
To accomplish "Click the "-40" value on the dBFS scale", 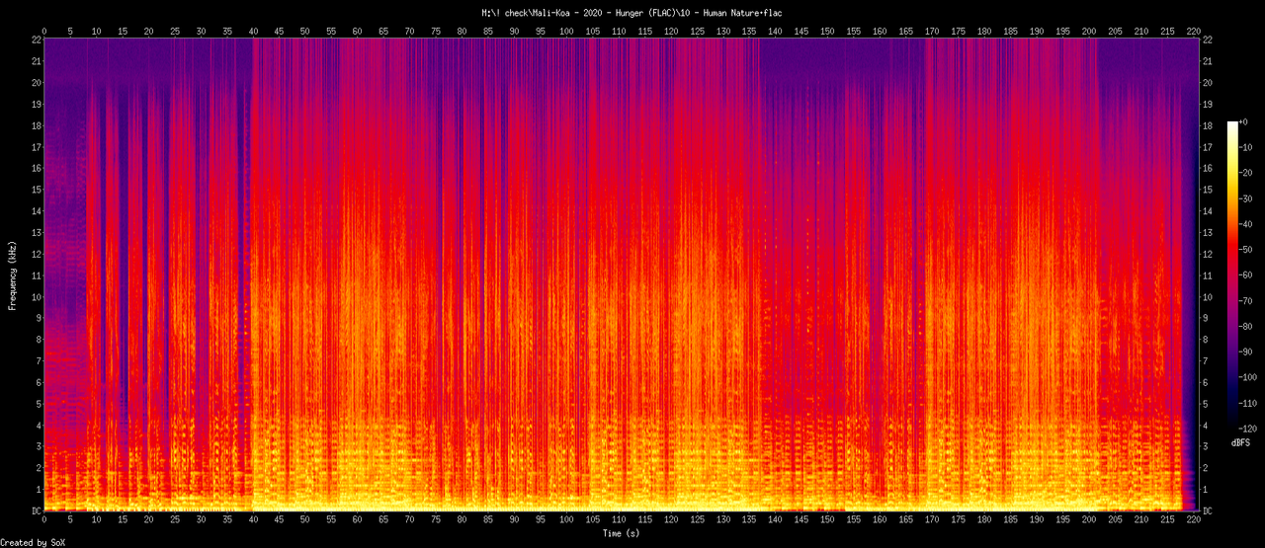I will [x=1245, y=224].
